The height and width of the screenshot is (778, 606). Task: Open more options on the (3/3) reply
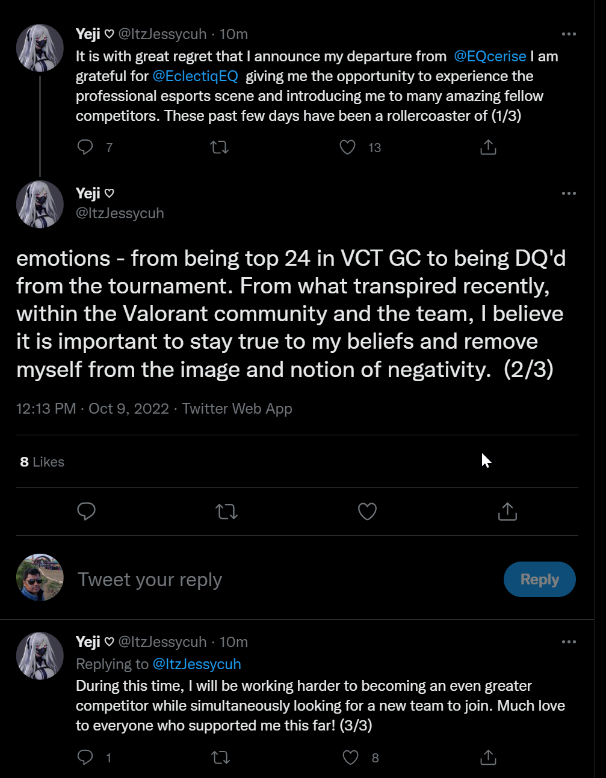(x=569, y=642)
